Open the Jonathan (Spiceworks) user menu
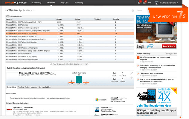 [x=169, y=3]
